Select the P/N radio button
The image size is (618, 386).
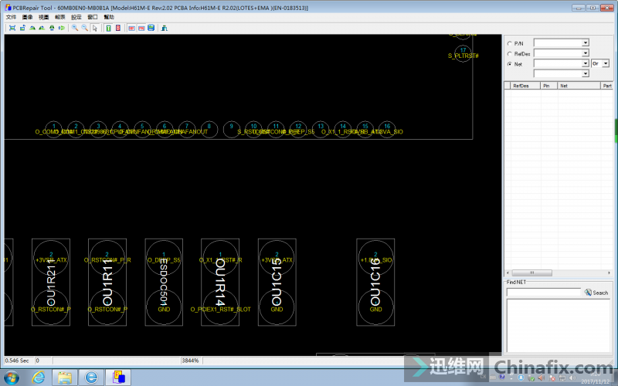point(510,43)
